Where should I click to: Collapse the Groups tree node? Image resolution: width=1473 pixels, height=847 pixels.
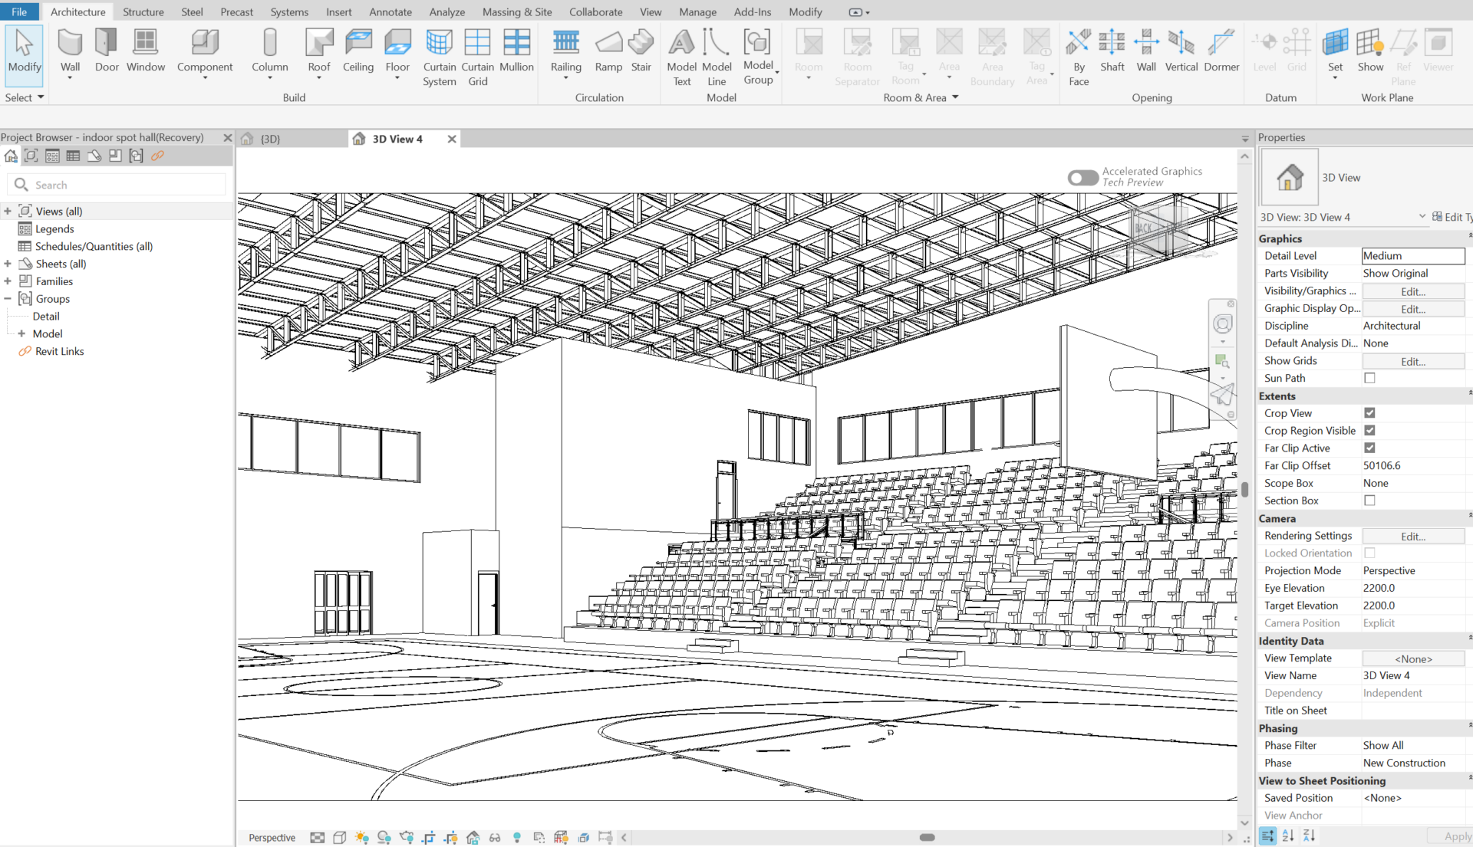(x=8, y=299)
